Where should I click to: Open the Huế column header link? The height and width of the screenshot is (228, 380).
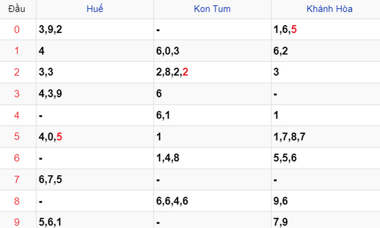point(95,9)
